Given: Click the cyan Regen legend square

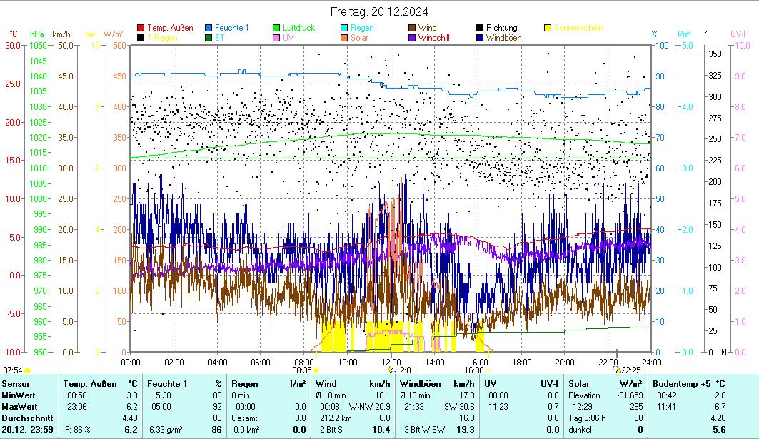Looking at the screenshot, I should pos(345,28).
